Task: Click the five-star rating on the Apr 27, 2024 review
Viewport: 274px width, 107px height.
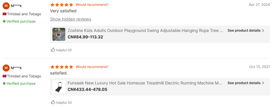Action: 61,5
